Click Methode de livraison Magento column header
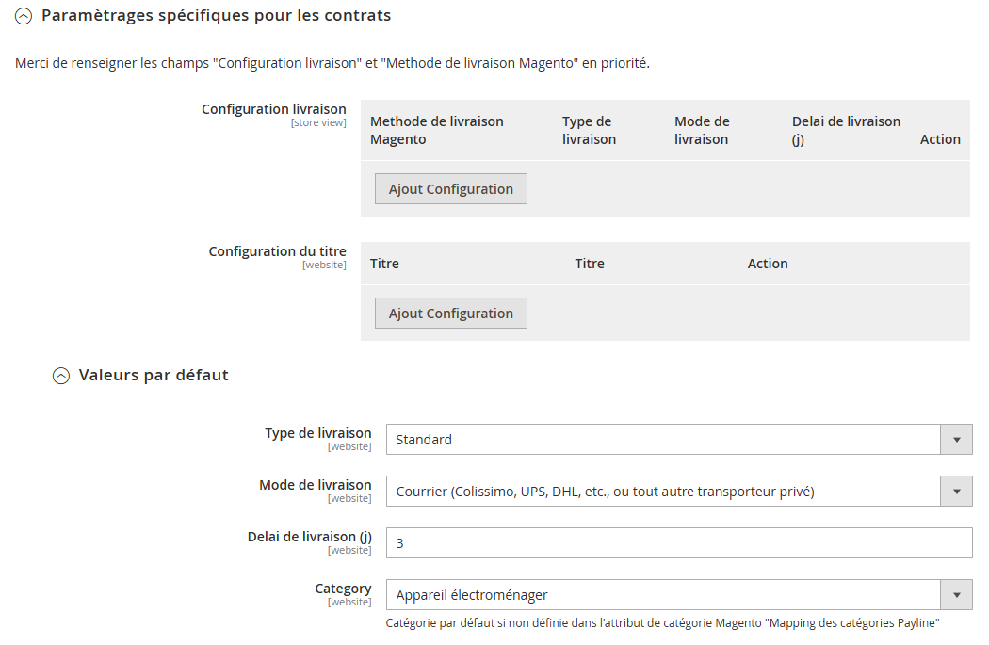Viewport: 989px width, 645px height. pyautogui.click(x=436, y=130)
